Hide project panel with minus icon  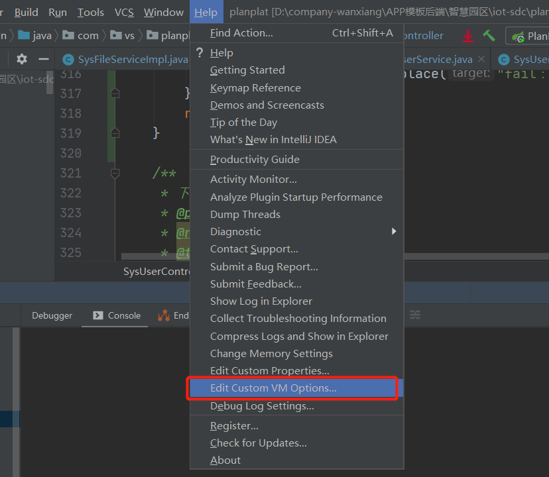click(x=44, y=59)
